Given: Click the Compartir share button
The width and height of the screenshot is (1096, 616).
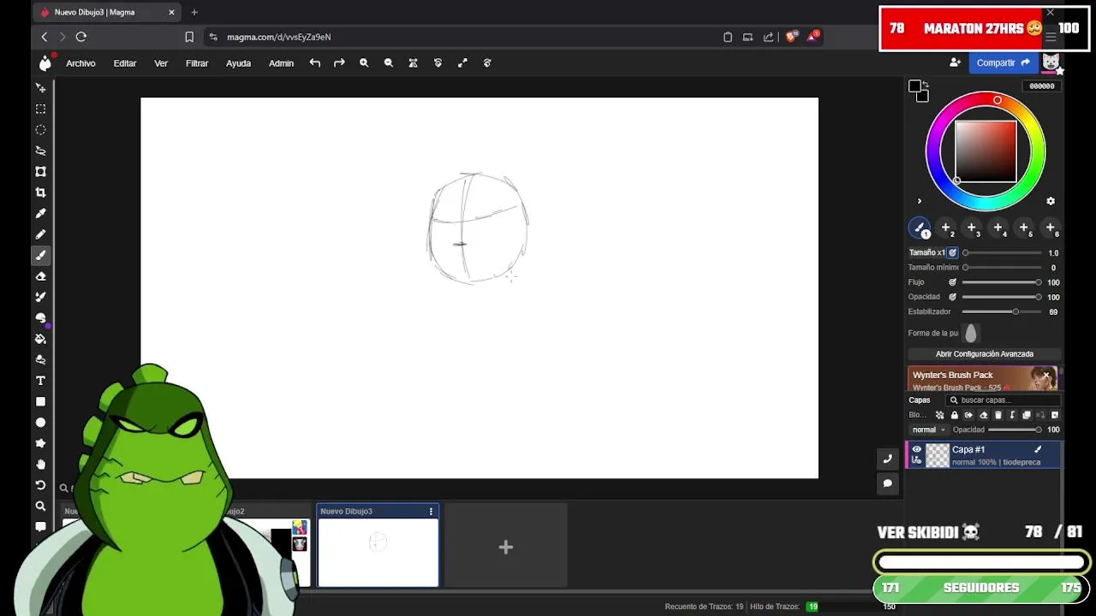Looking at the screenshot, I should [1004, 62].
